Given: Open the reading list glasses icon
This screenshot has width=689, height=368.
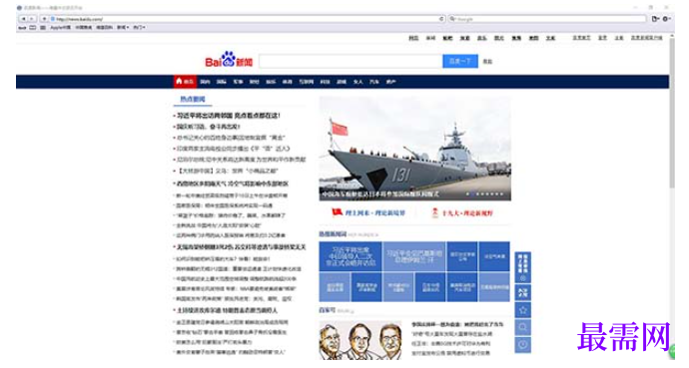Looking at the screenshot, I should [22, 27].
